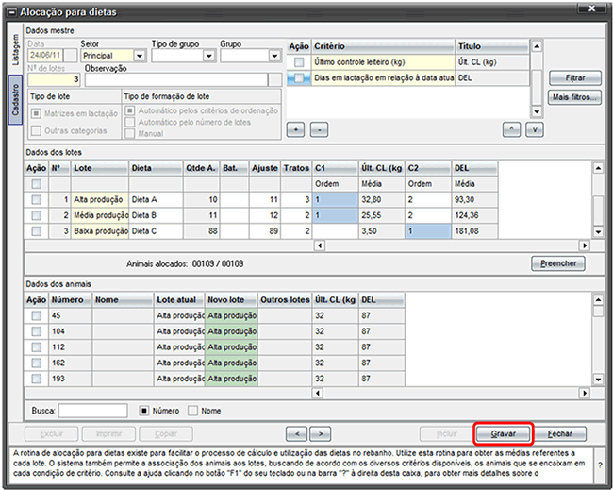The image size is (613, 490).
Task: Open the Grupo combo box
Action: point(272,56)
